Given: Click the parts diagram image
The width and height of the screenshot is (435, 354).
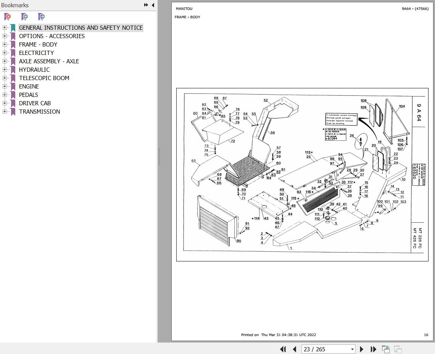Looking at the screenshot, I should (x=302, y=174).
